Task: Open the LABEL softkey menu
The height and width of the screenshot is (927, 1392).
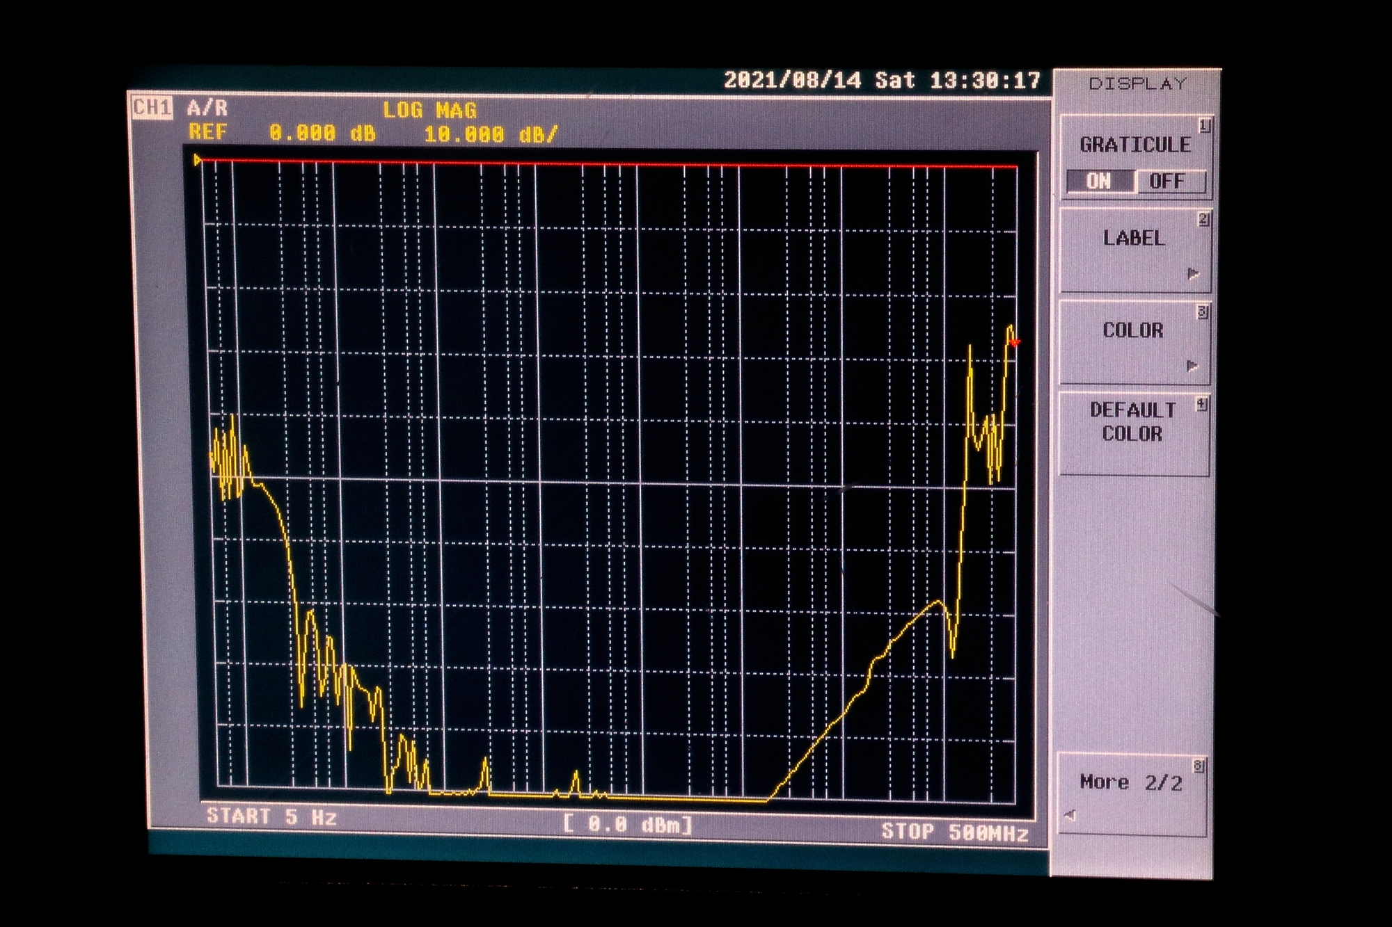Action: [1134, 239]
